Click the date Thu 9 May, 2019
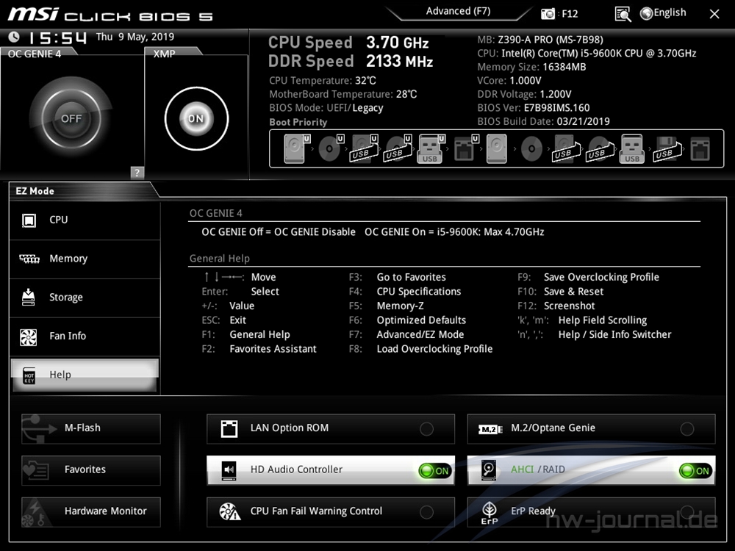Screen dimensions: 735x551 tap(135, 37)
